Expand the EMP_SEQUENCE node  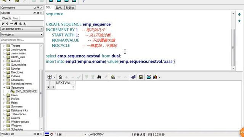(x=8, y=91)
